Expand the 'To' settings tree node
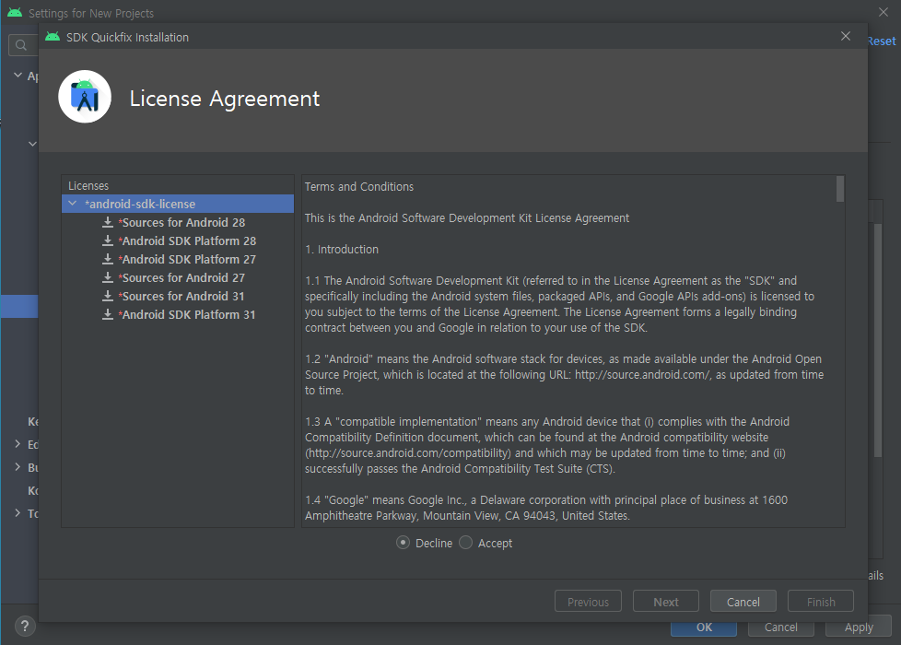Image resolution: width=901 pixels, height=645 pixels. (18, 513)
